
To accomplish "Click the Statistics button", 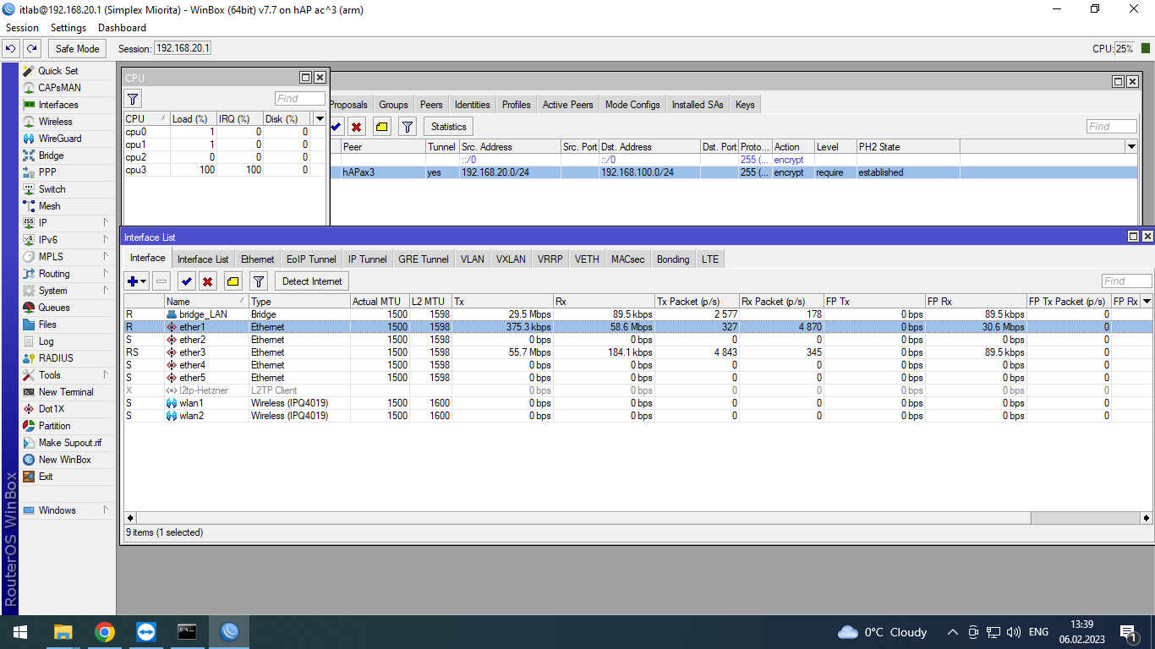I will [x=448, y=127].
